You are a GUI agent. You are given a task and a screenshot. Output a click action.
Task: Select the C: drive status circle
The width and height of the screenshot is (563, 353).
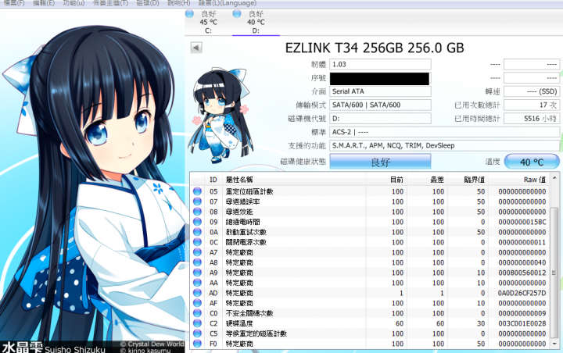click(x=189, y=13)
